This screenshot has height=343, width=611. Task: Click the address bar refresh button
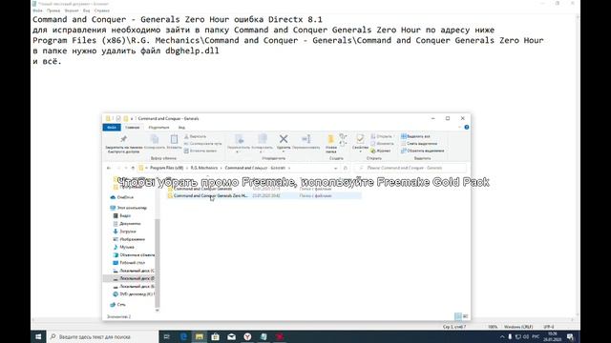click(346, 168)
